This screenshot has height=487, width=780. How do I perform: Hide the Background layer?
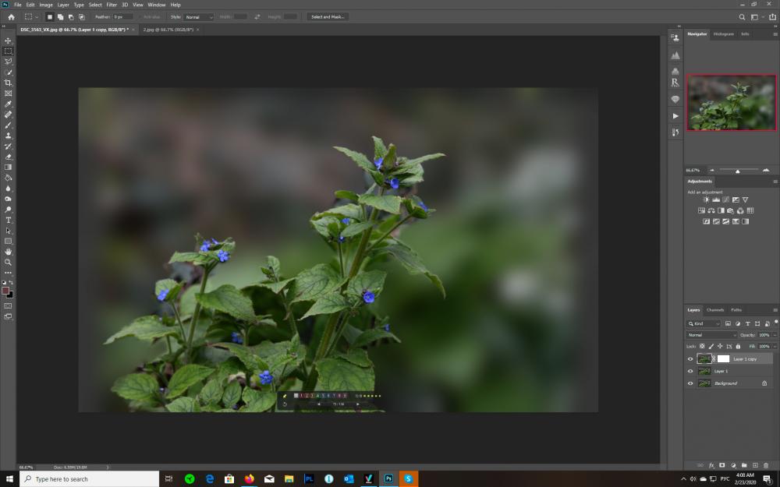[x=690, y=383]
